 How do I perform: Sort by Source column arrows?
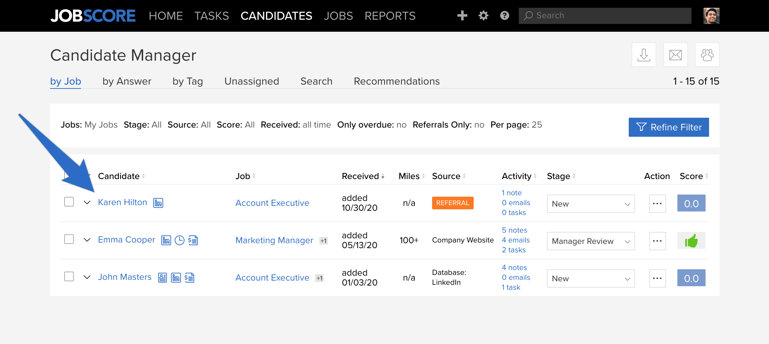(x=464, y=176)
